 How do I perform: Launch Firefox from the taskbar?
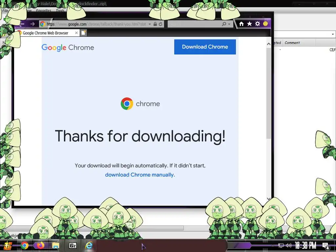click(40, 245)
